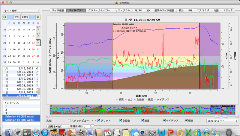
Task: Switch to PF/PV tab
Action: 138,10
